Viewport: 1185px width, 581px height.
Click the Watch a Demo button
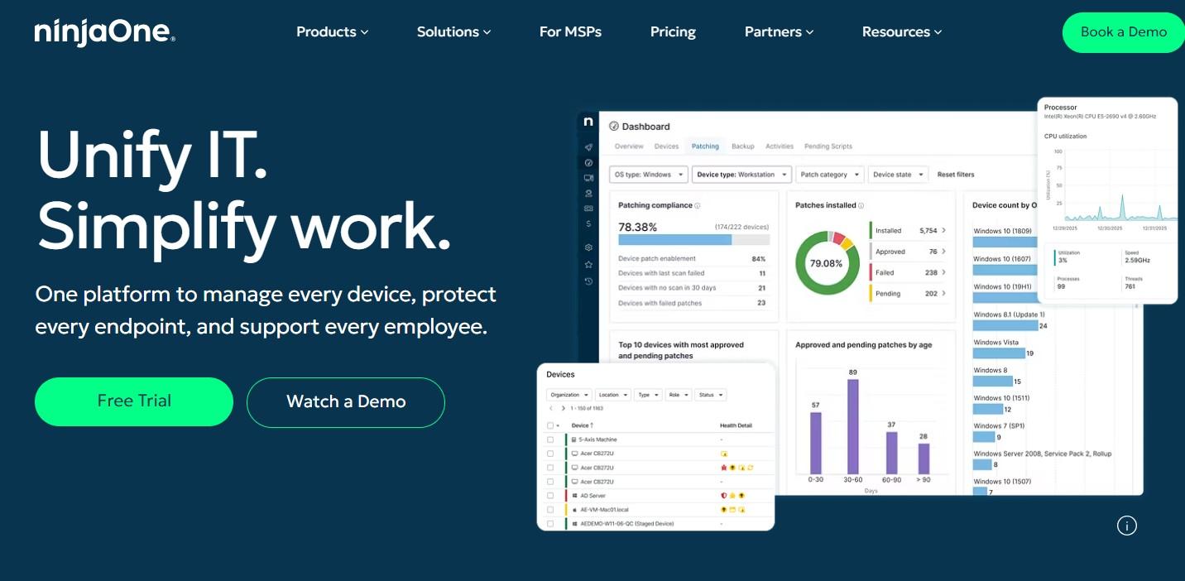click(x=346, y=402)
